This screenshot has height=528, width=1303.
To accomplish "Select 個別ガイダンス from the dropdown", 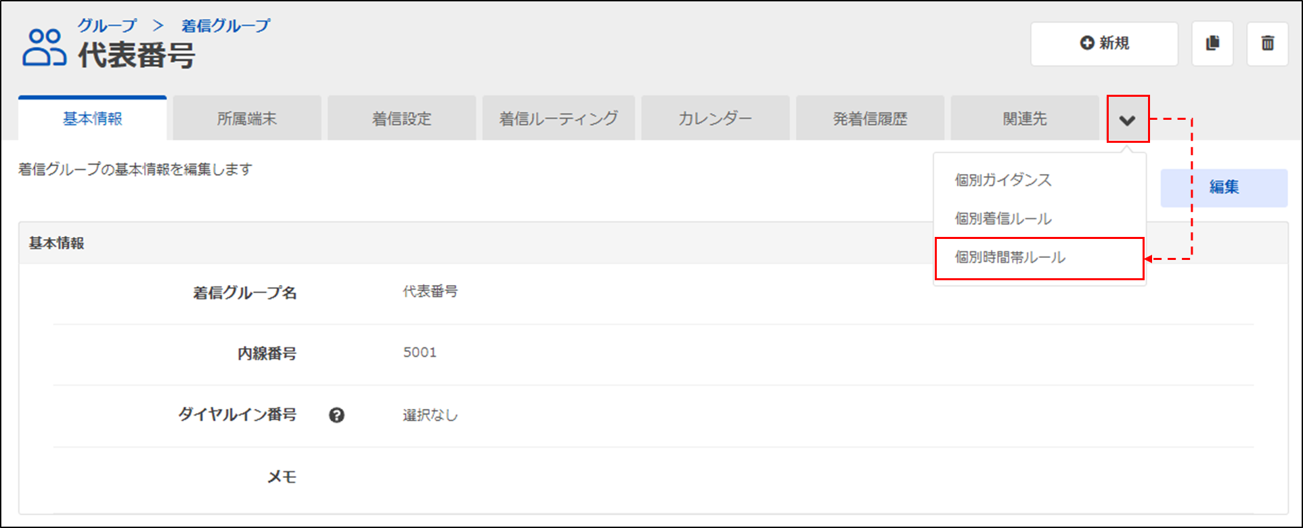I will (x=1002, y=180).
